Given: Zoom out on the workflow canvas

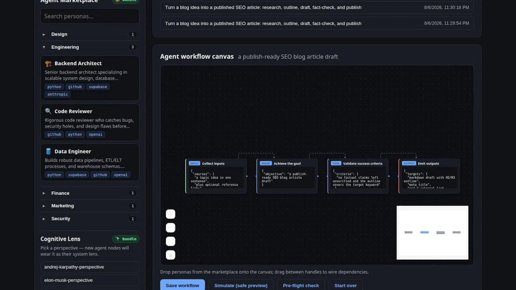Looking at the screenshot, I should pos(171,228).
